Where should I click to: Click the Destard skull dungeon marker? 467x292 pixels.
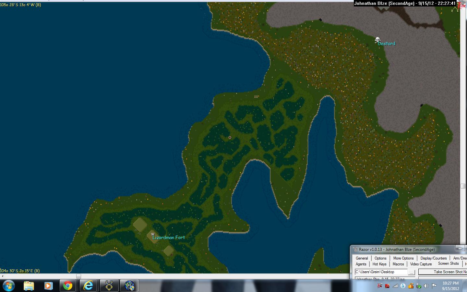(x=377, y=40)
